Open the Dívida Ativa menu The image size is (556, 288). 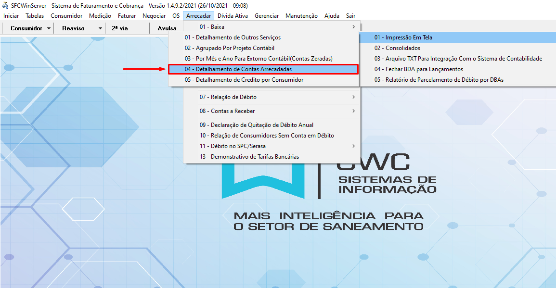coord(234,15)
